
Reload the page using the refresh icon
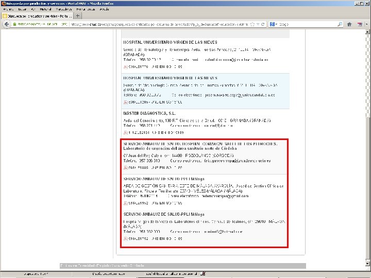(x=263, y=24)
